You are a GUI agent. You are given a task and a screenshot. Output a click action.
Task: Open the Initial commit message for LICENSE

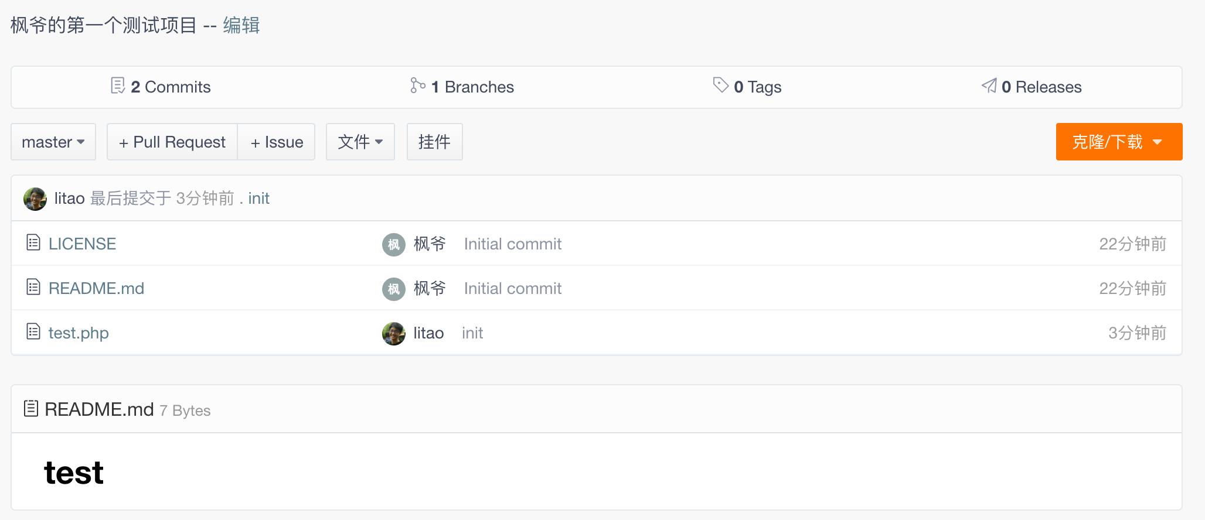(512, 244)
